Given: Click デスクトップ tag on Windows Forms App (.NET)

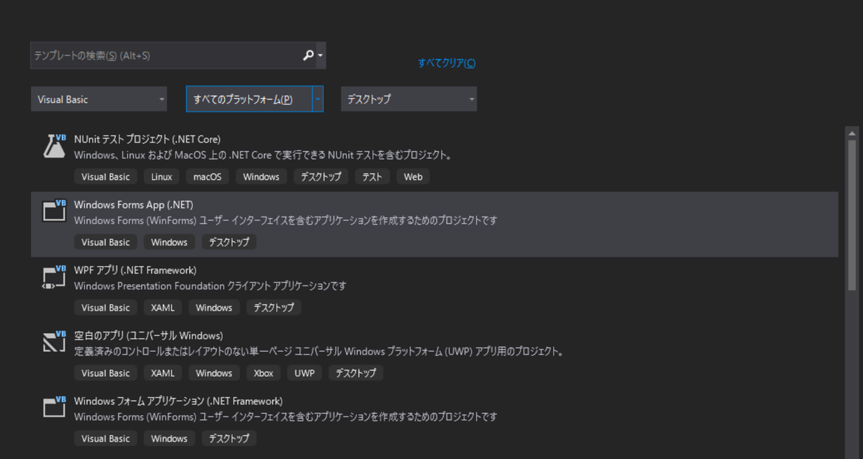Looking at the screenshot, I should [229, 242].
